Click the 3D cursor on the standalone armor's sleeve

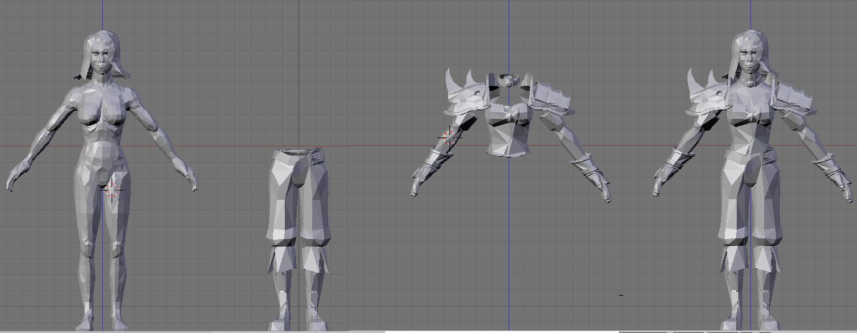point(449,137)
